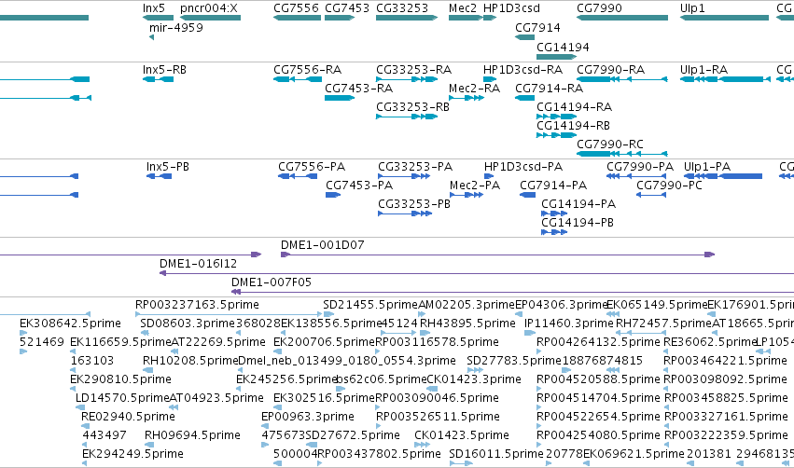Open the CG7990-PA protein
The width and height of the screenshot is (794, 468).
point(636,176)
